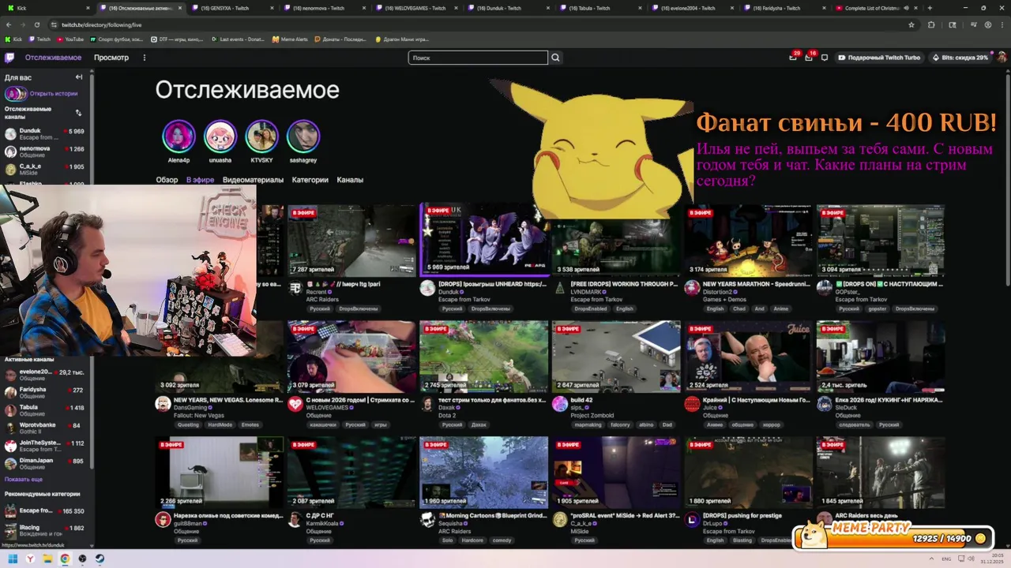The height and width of the screenshot is (568, 1011).
Task: Open a new browser tab
Action: 930,8
